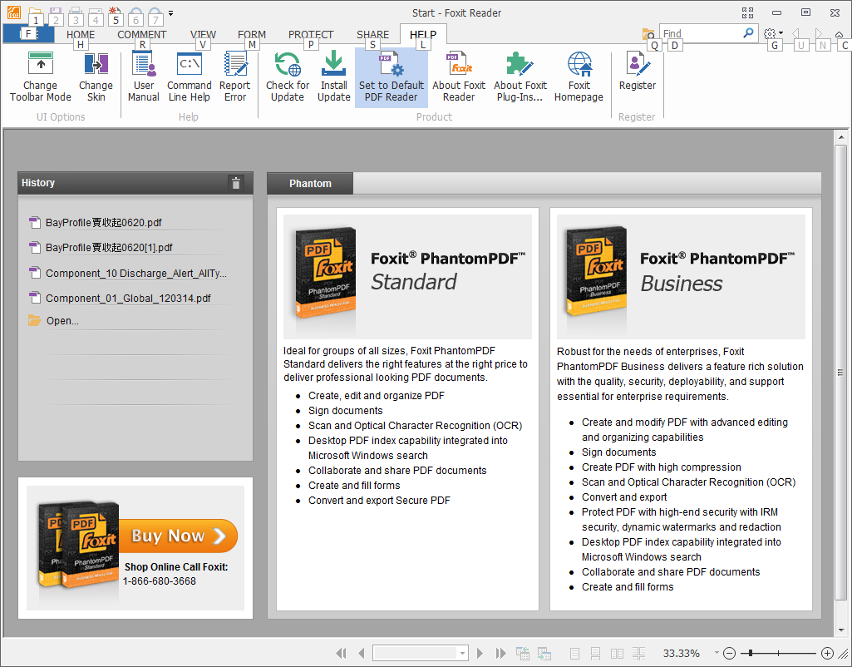852x667 pixels.
Task: Open About Foxit Reader
Action: pos(459,77)
